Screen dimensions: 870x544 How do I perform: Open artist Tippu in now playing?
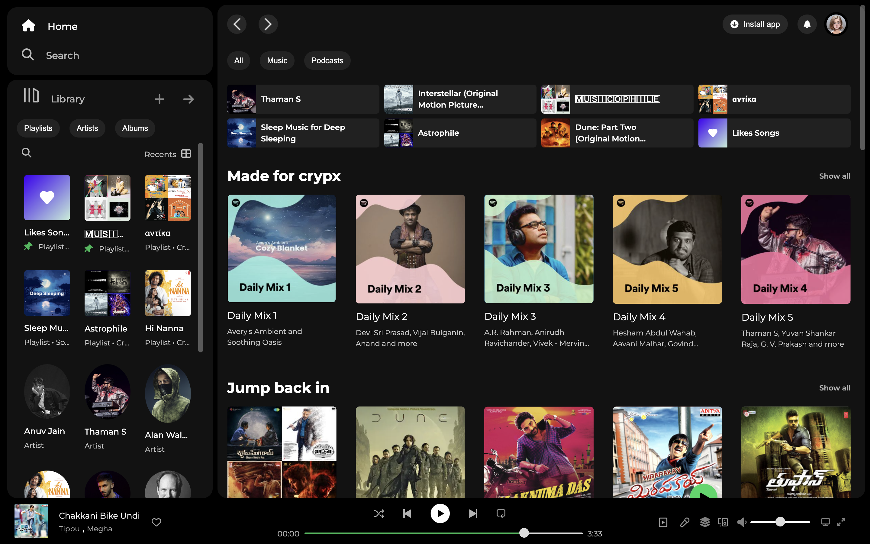click(x=69, y=529)
